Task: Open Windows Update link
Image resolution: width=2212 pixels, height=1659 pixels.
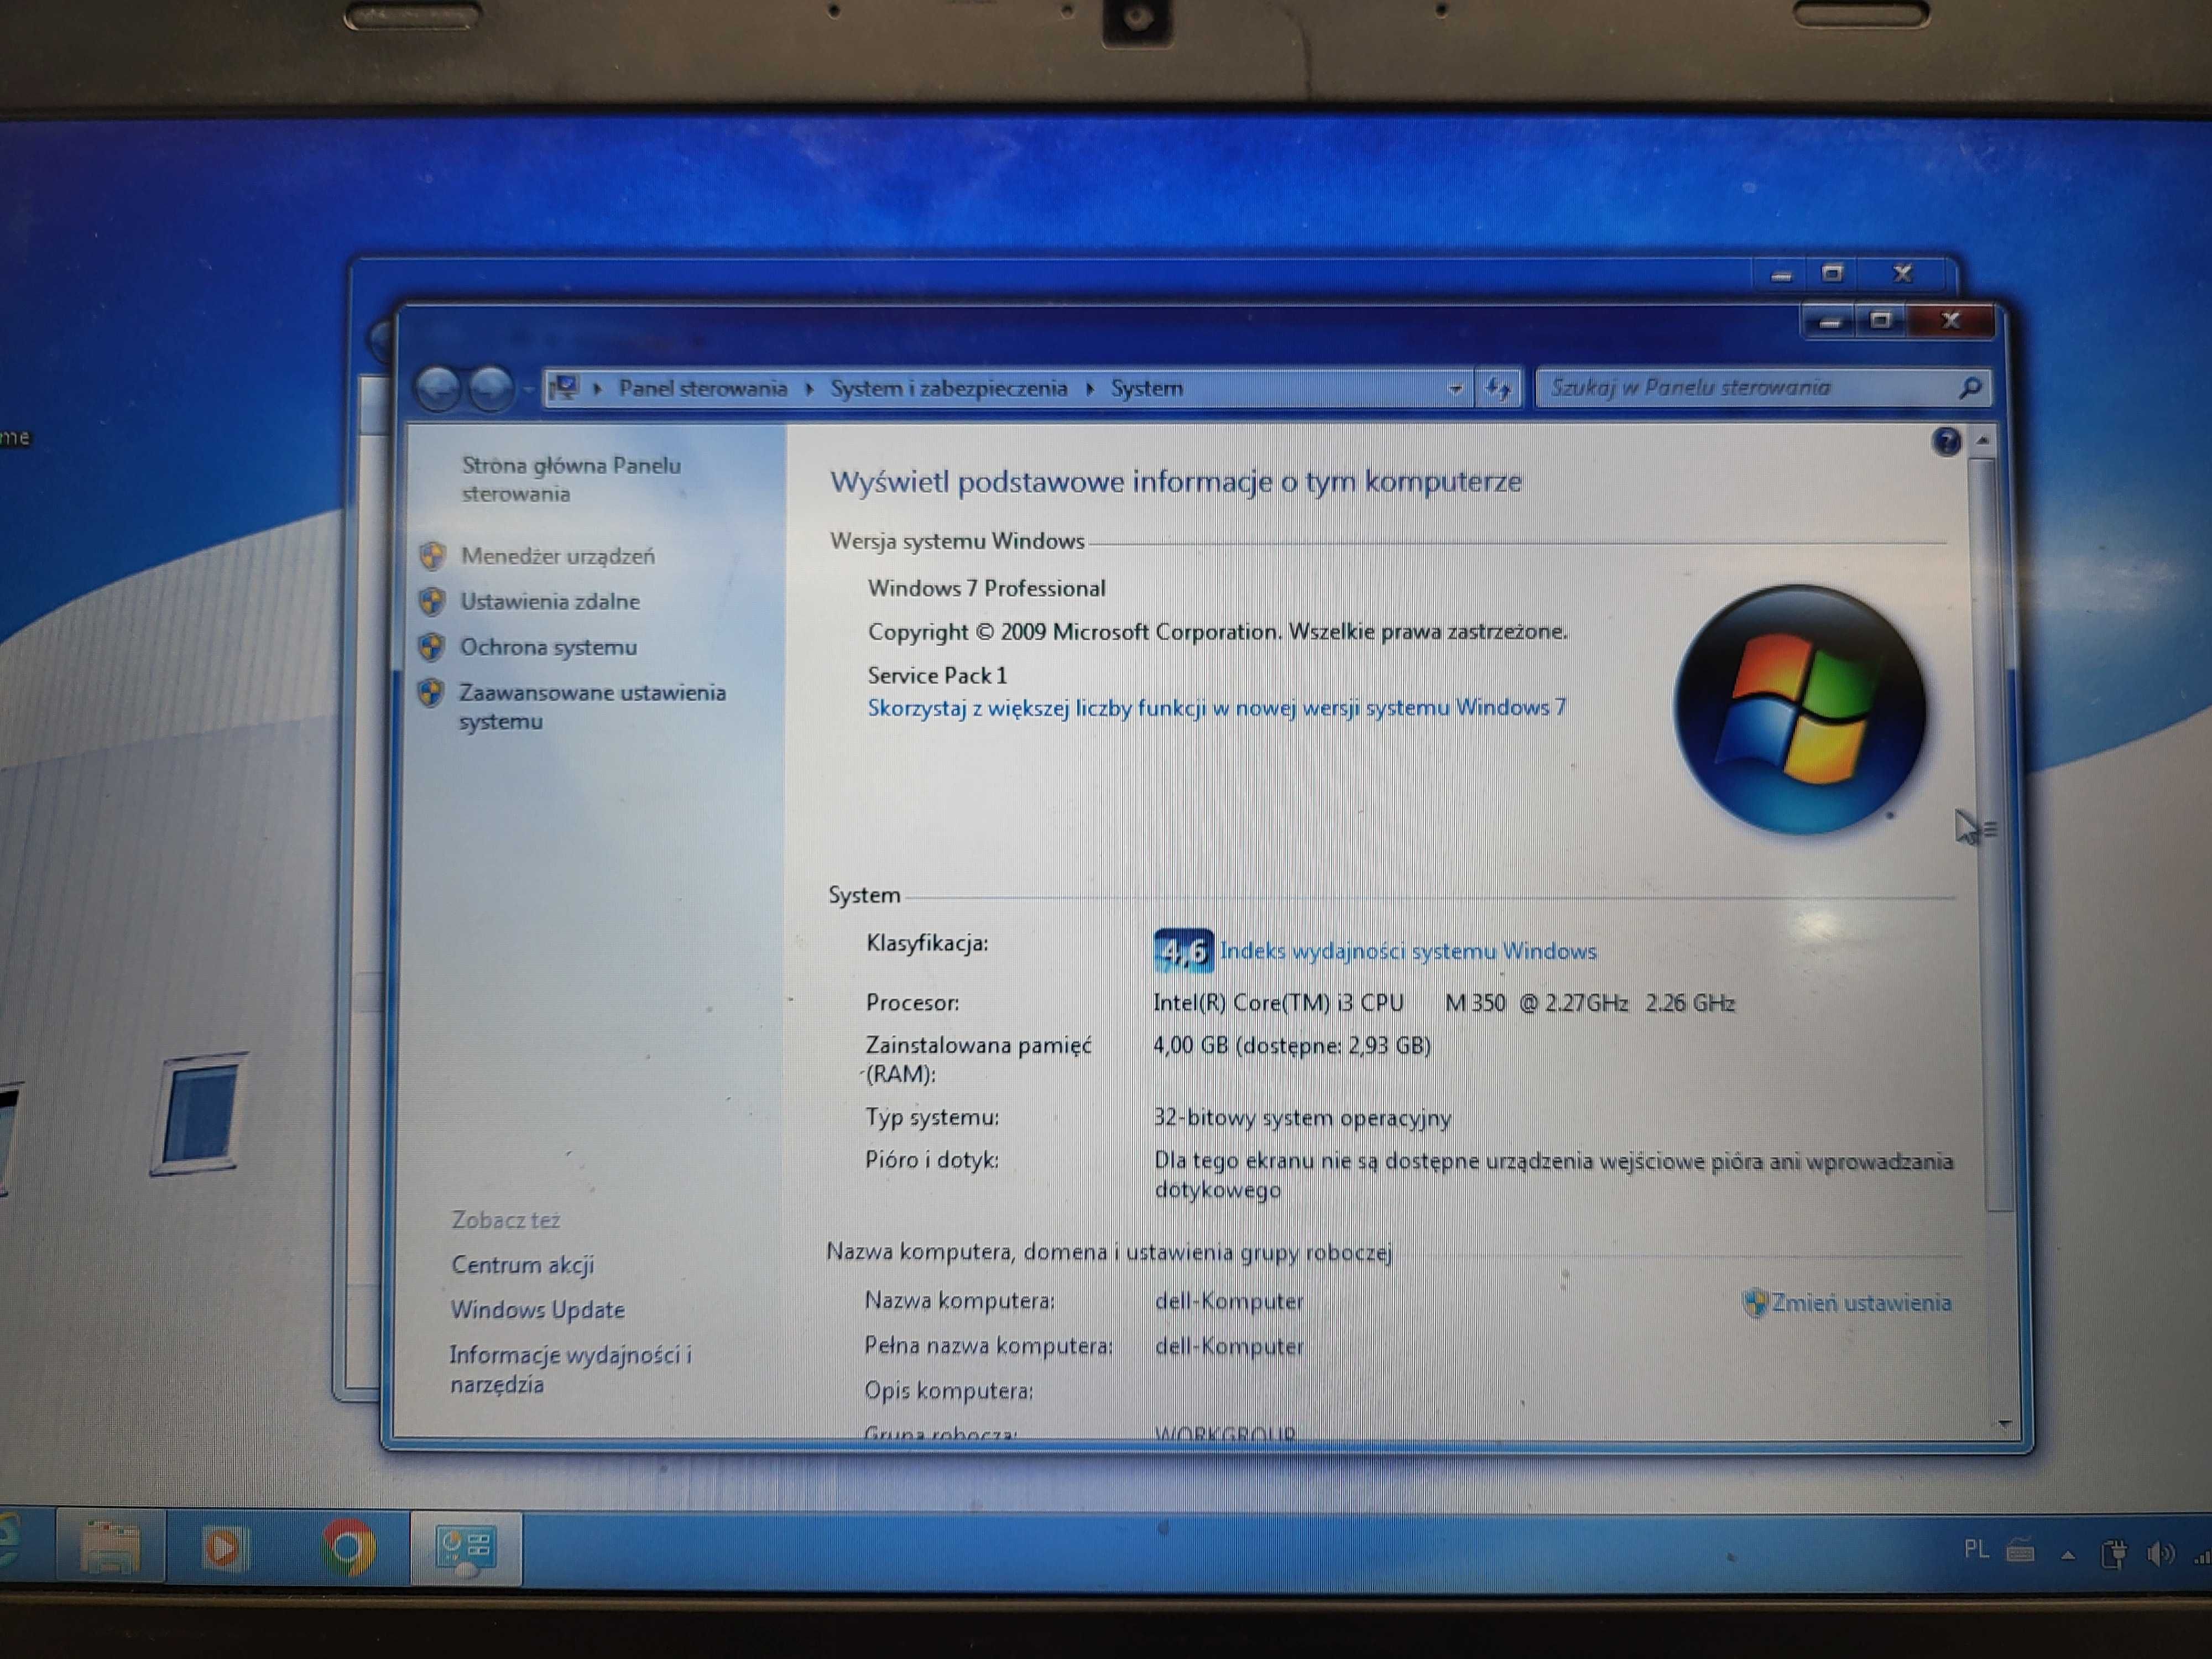Action: click(537, 1309)
